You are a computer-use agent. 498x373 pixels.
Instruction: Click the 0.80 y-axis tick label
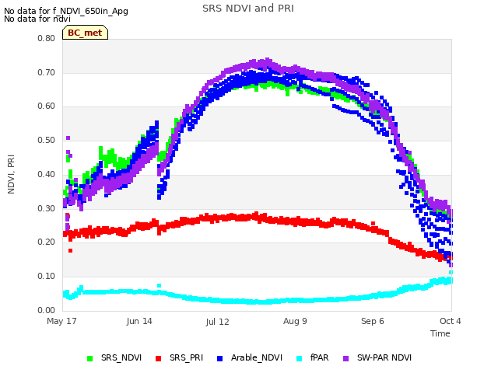click(46, 38)
